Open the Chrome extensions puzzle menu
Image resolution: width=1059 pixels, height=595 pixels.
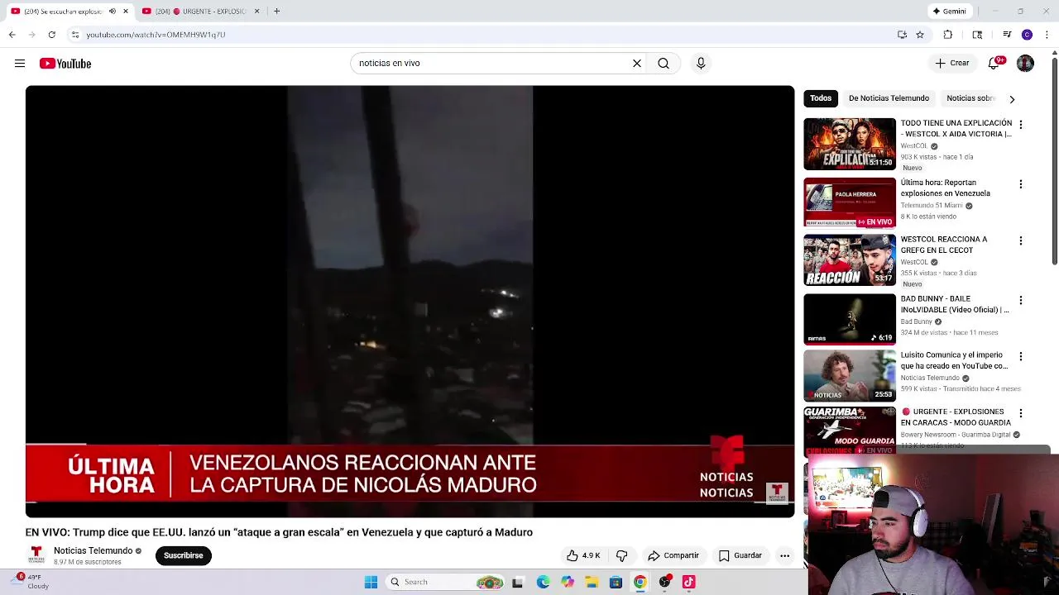948,35
